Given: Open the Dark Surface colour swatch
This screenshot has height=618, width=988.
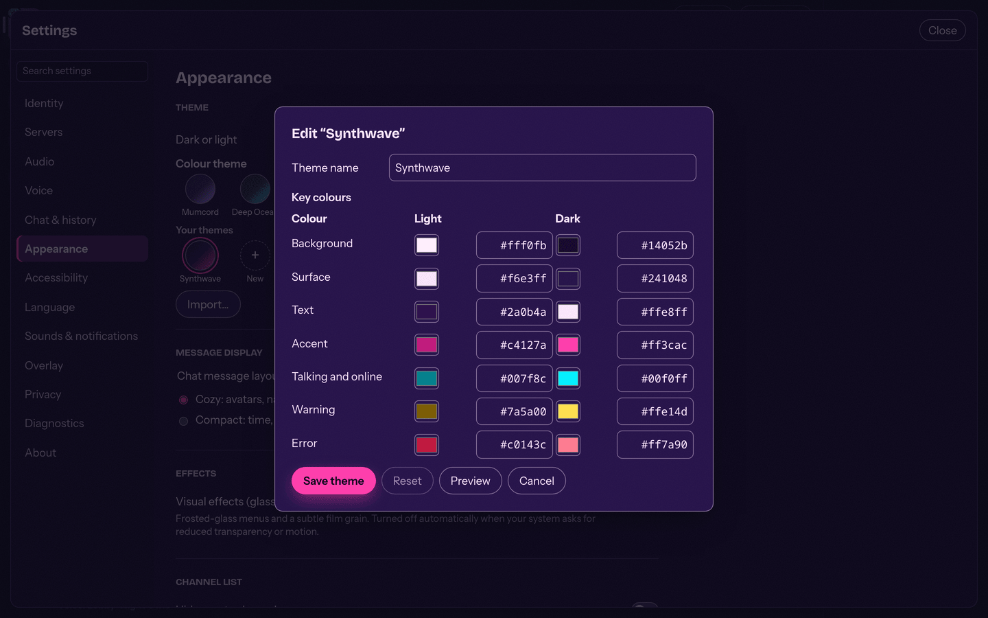Looking at the screenshot, I should [x=568, y=279].
